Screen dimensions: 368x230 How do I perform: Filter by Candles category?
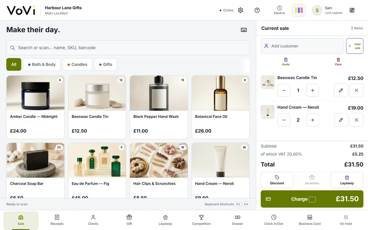click(x=77, y=64)
